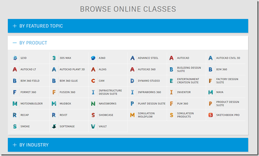Click the plus sign beside By Featured Topic
The width and height of the screenshot is (259, 156).
(15, 26)
